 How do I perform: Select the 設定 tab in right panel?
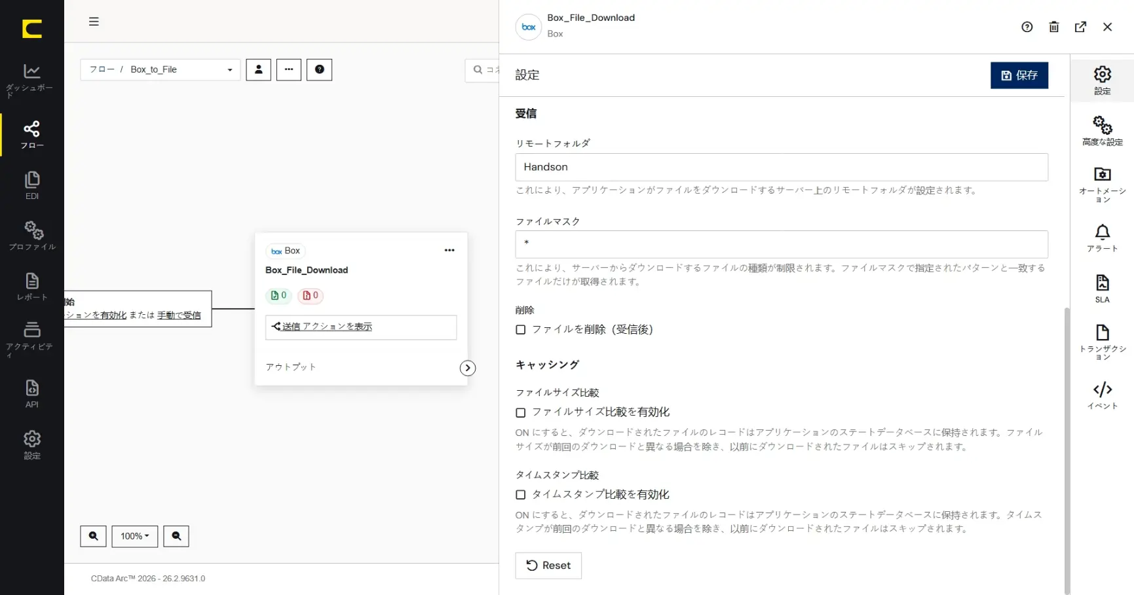(x=1103, y=81)
